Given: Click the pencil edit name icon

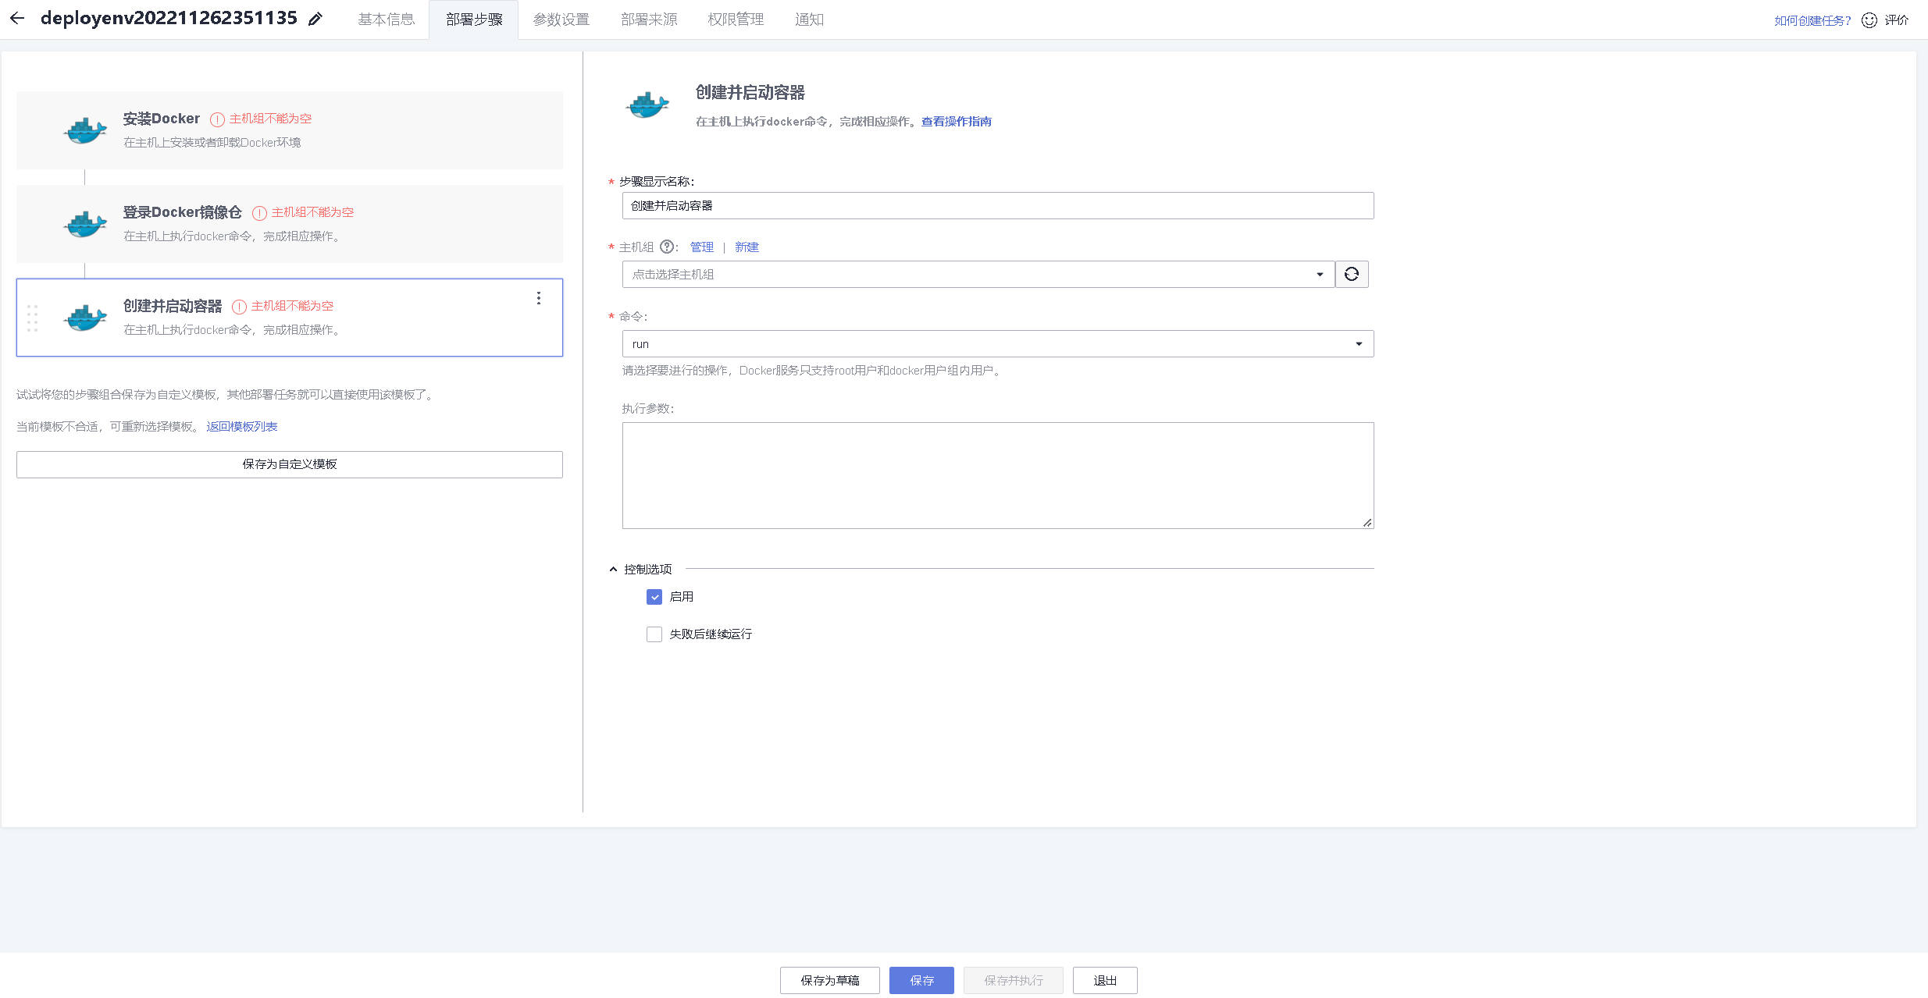Looking at the screenshot, I should [x=315, y=20].
